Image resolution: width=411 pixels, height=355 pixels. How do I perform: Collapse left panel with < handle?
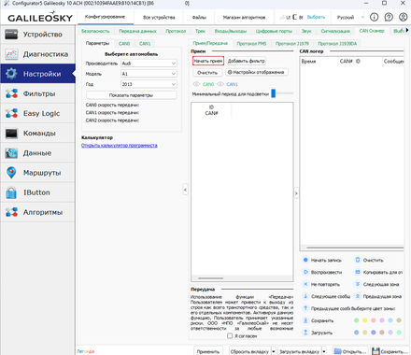(x=185, y=190)
